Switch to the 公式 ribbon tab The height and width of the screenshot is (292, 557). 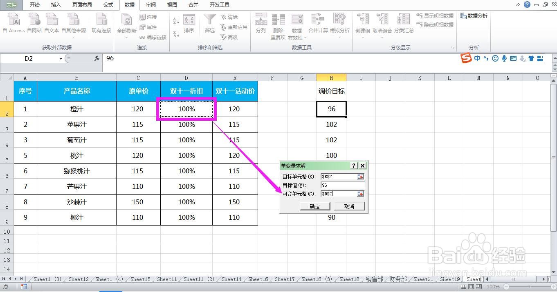coord(108,5)
